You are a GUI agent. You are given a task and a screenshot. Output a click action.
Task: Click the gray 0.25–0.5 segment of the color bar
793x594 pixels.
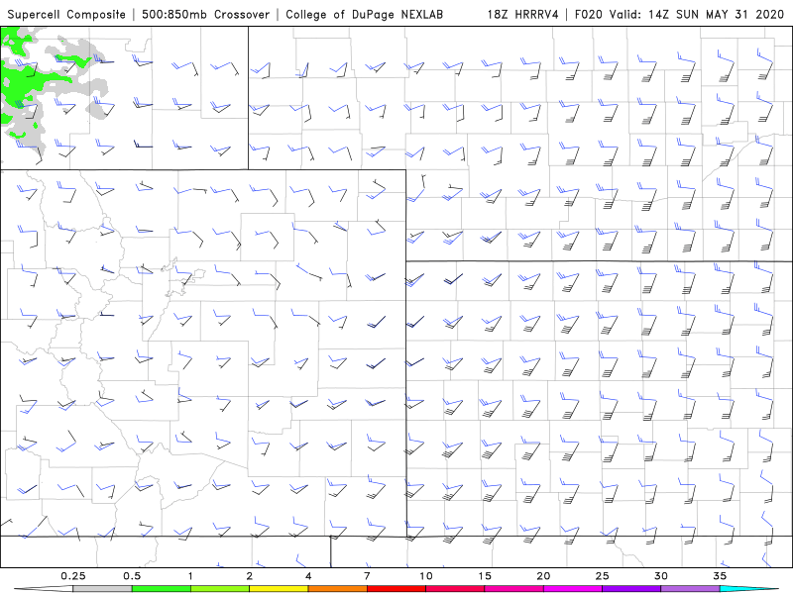pyautogui.click(x=103, y=589)
